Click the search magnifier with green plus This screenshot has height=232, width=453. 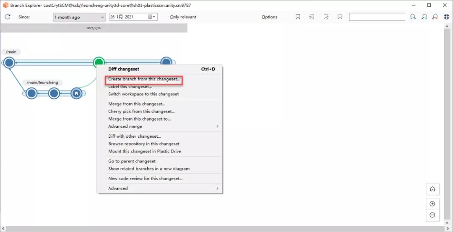[x=413, y=17]
